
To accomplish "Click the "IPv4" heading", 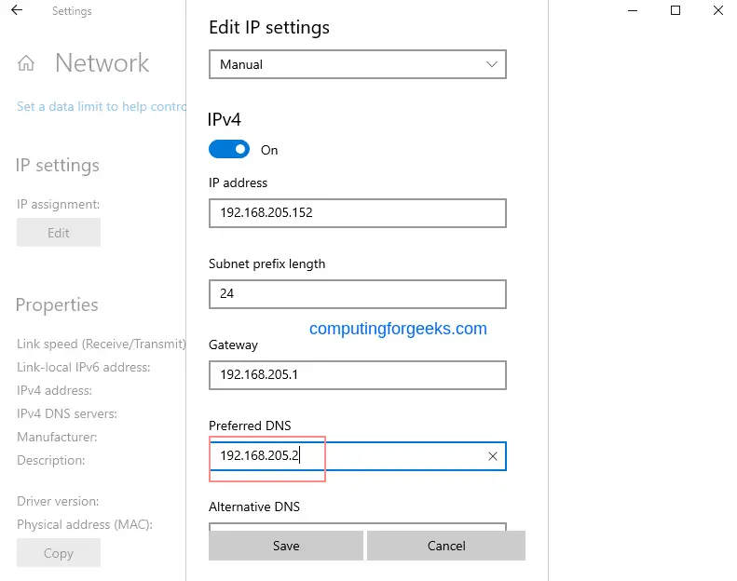I will [225, 119].
